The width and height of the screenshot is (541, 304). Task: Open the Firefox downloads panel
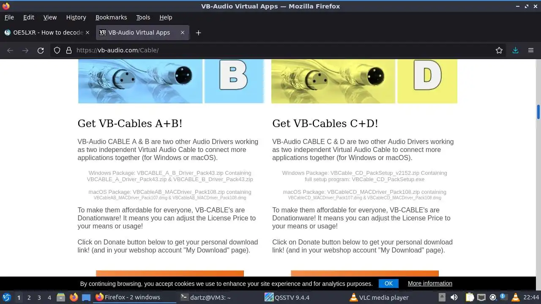[x=515, y=50]
